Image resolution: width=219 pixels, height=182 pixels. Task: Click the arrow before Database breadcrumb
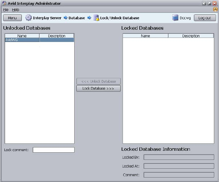pyautogui.click(x=65, y=18)
